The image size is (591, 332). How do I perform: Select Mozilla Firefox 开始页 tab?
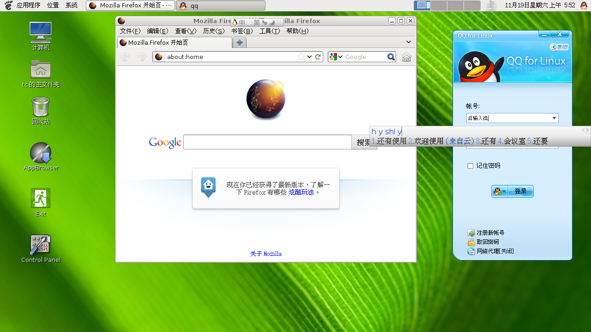pyautogui.click(x=175, y=42)
